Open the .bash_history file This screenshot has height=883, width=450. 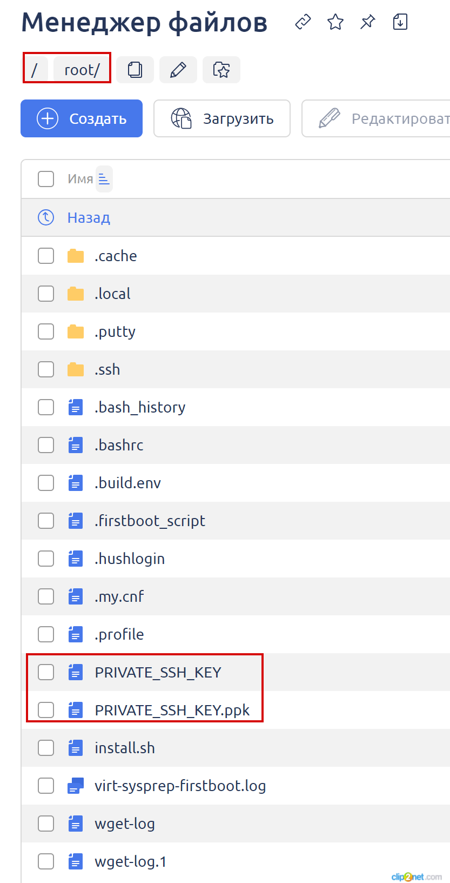click(140, 407)
